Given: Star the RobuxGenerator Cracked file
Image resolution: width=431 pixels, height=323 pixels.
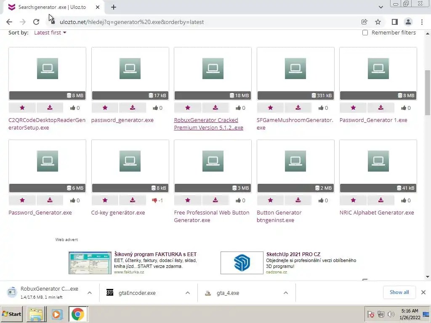Looking at the screenshot, I should click(188, 108).
